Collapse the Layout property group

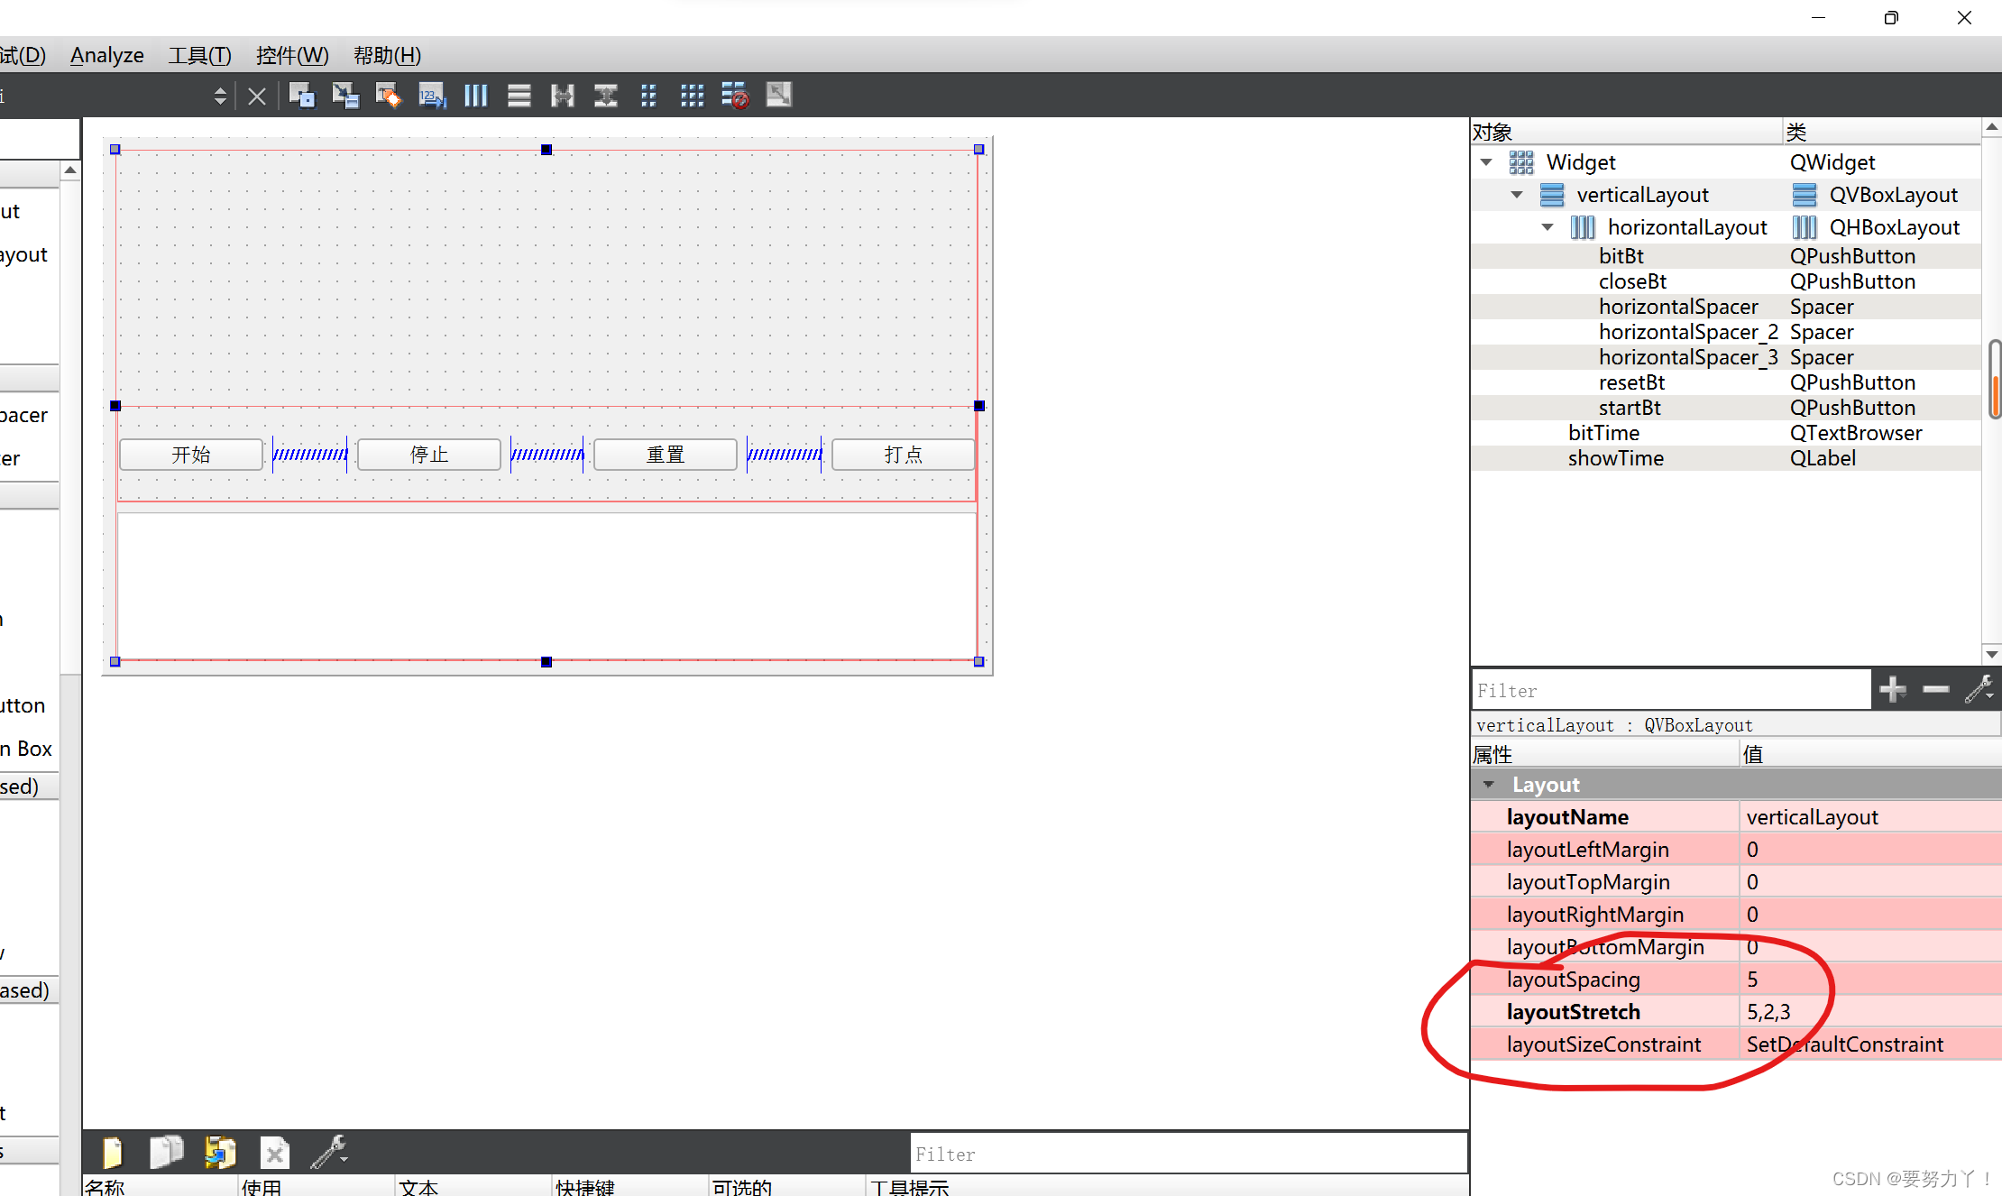tap(1488, 785)
